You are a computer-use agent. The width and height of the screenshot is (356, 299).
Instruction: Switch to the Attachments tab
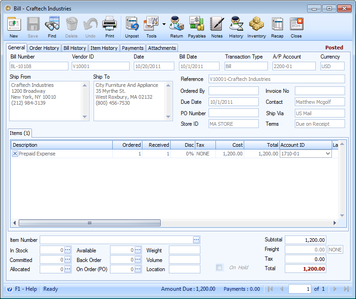[162, 48]
